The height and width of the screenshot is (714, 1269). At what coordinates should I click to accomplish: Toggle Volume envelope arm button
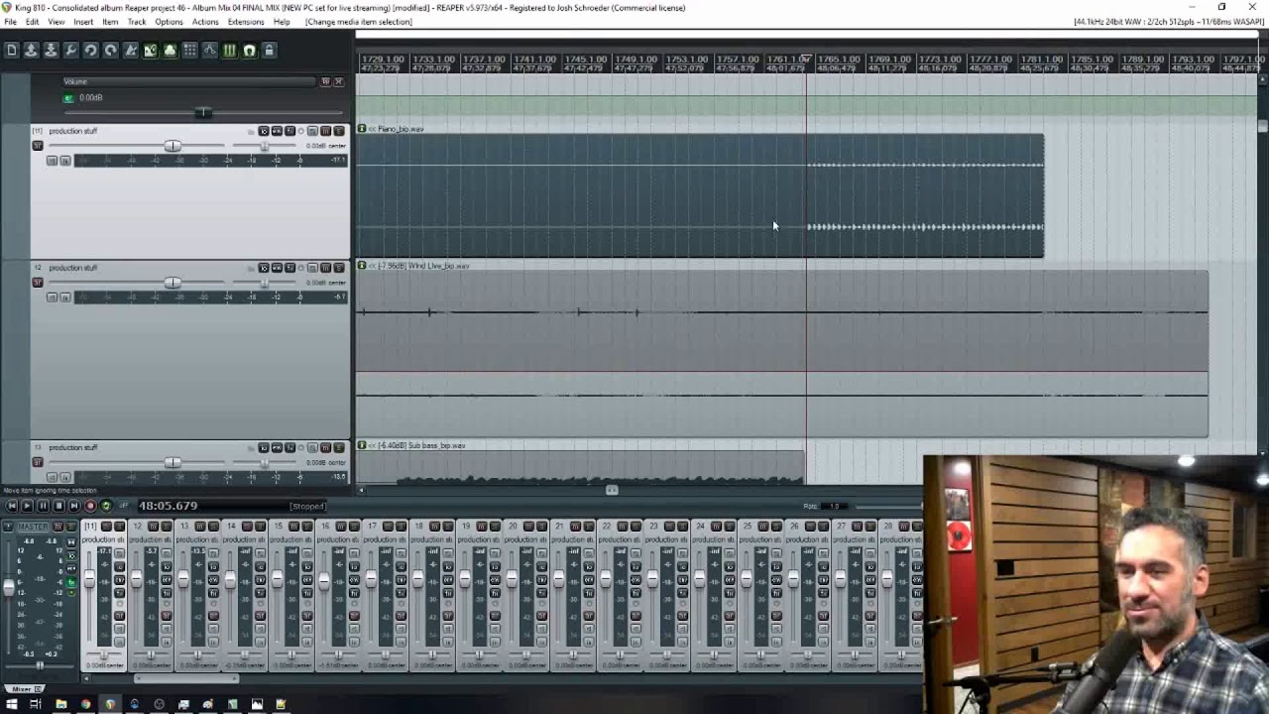tap(67, 98)
